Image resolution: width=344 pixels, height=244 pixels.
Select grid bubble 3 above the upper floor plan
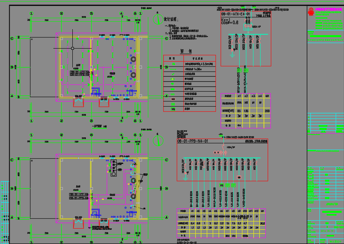(x=91, y=13)
